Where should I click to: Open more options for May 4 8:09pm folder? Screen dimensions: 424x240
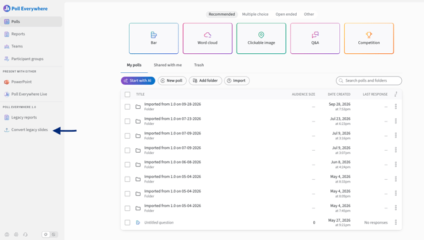tap(396, 194)
